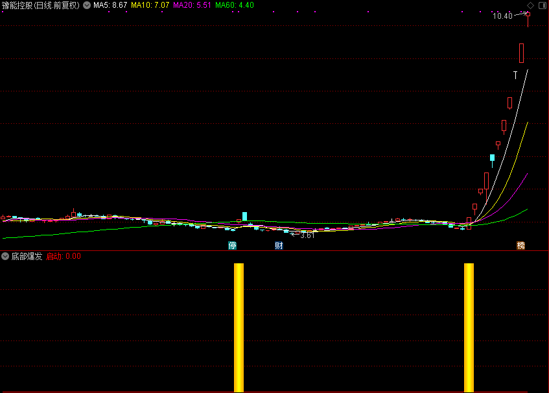
Task: Select the MA60: 4.40 label
Action: click(x=234, y=5)
